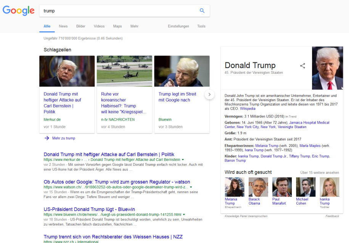
Task: Open the Barron Trump link
Action: coord(235,160)
